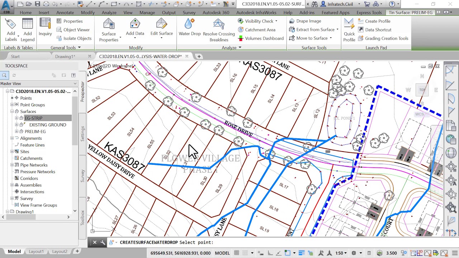Switch to the Analyze ribbon tab
The width and height of the screenshot is (459, 258).
109,13
